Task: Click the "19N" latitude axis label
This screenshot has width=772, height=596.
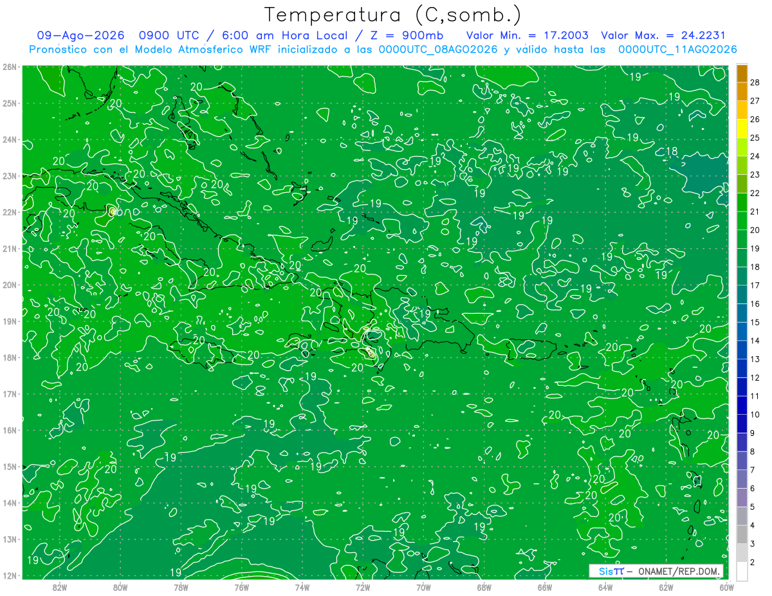Action: [x=9, y=321]
